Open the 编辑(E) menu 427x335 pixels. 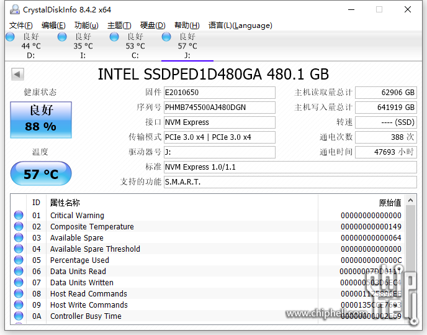coord(53,25)
